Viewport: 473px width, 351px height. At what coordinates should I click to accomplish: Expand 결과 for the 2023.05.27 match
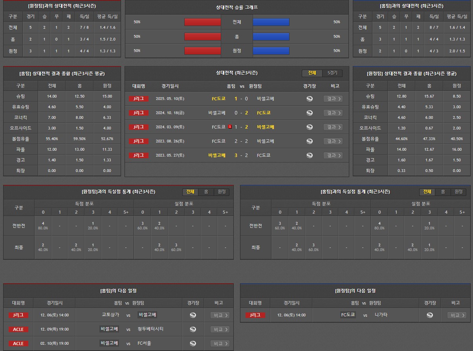coord(333,155)
